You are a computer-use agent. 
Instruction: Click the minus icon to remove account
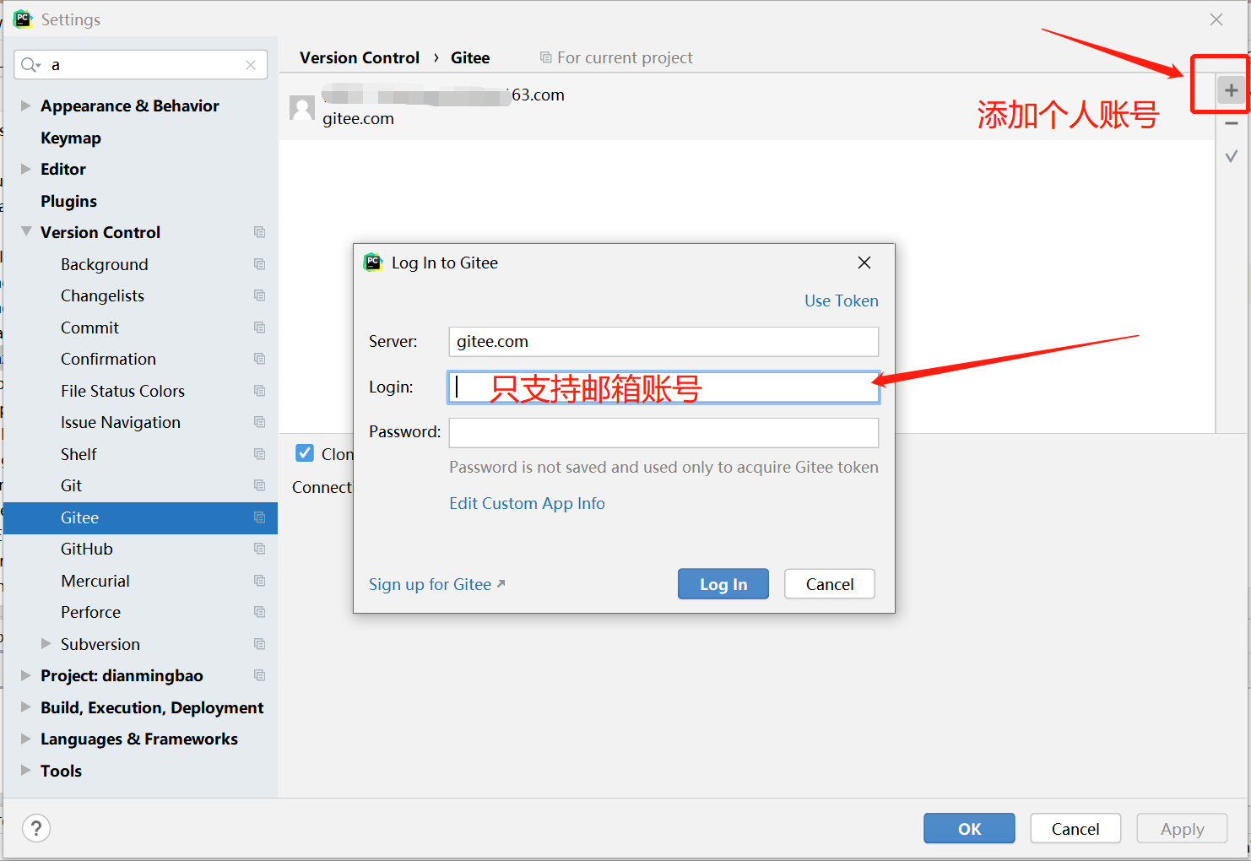pos(1231,122)
